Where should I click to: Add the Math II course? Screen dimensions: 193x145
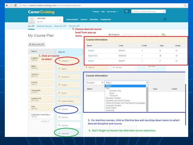click(x=69, y=69)
